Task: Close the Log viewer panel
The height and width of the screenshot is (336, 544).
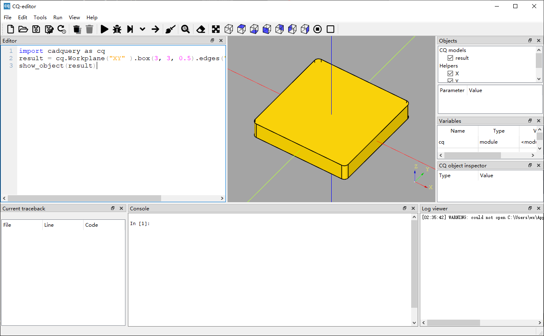Action: (539, 208)
